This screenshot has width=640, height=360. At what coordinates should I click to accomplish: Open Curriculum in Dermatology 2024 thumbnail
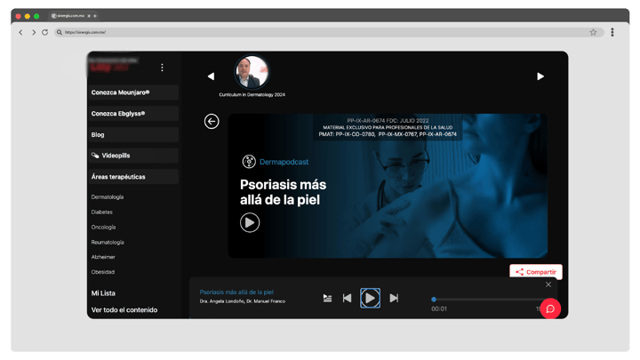tap(252, 72)
